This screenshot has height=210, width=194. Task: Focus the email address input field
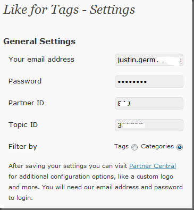pyautogui.click(x=149, y=60)
